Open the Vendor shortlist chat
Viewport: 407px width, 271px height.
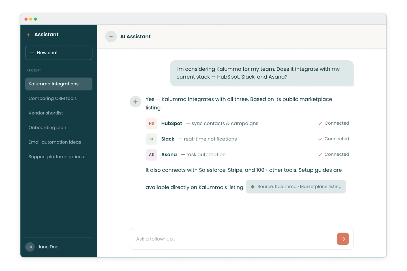coord(59,113)
